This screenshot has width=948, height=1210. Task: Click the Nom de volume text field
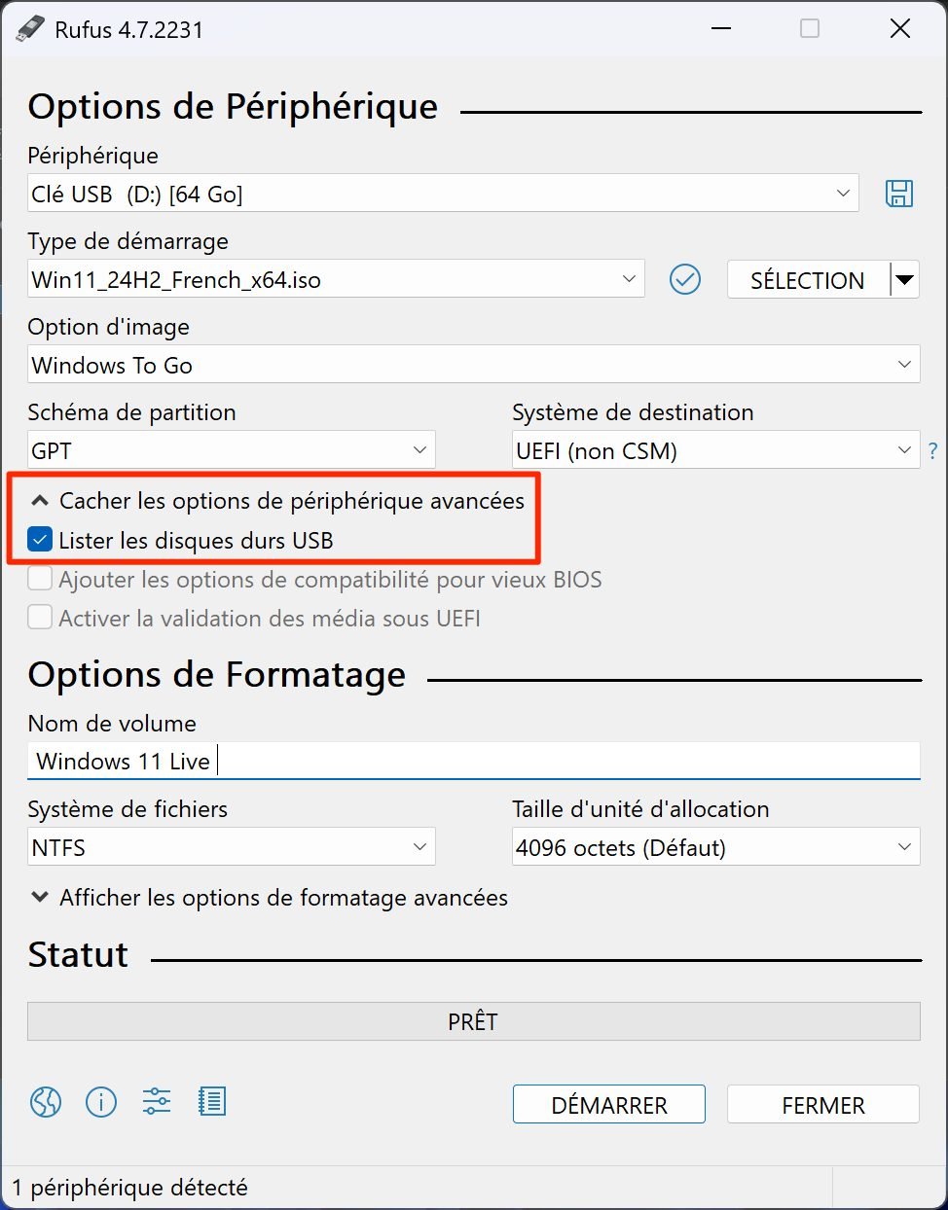coord(474,761)
